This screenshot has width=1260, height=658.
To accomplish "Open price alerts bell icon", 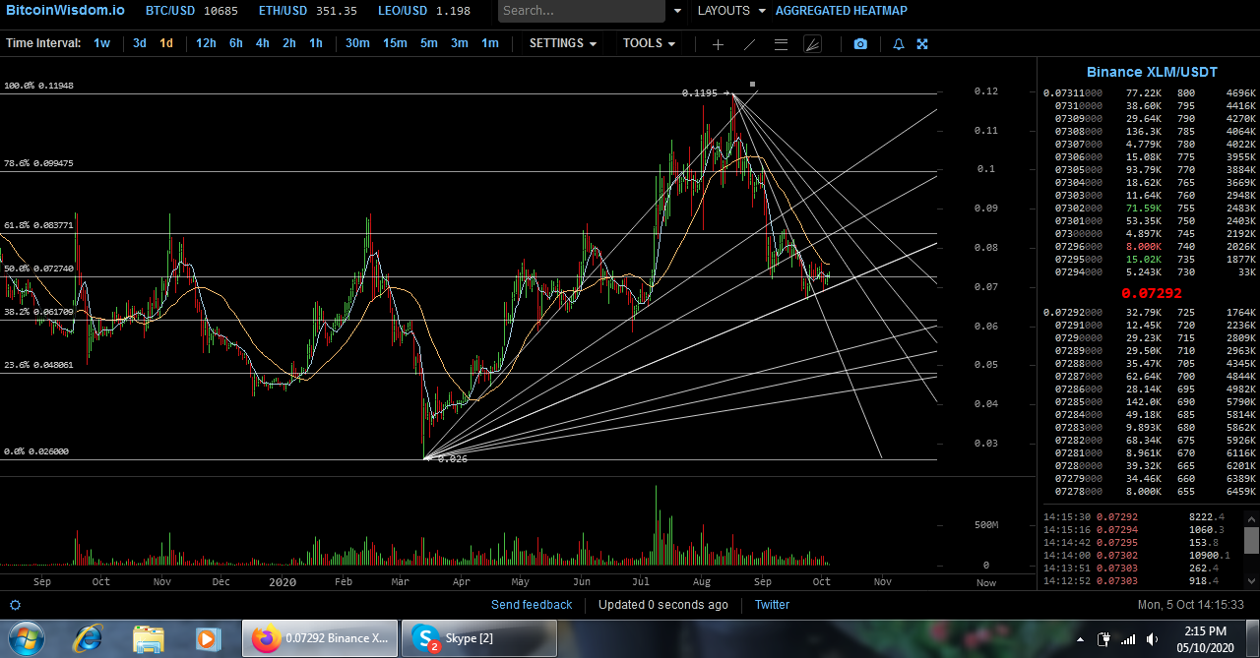I will pos(898,44).
